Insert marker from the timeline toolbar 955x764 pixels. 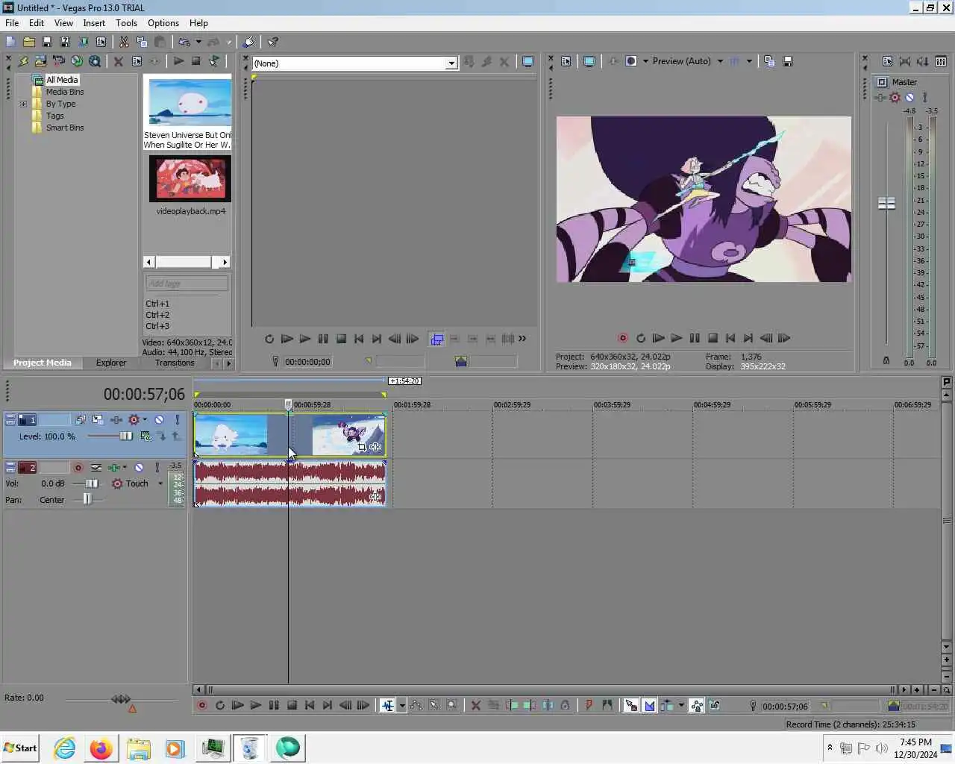click(x=589, y=705)
